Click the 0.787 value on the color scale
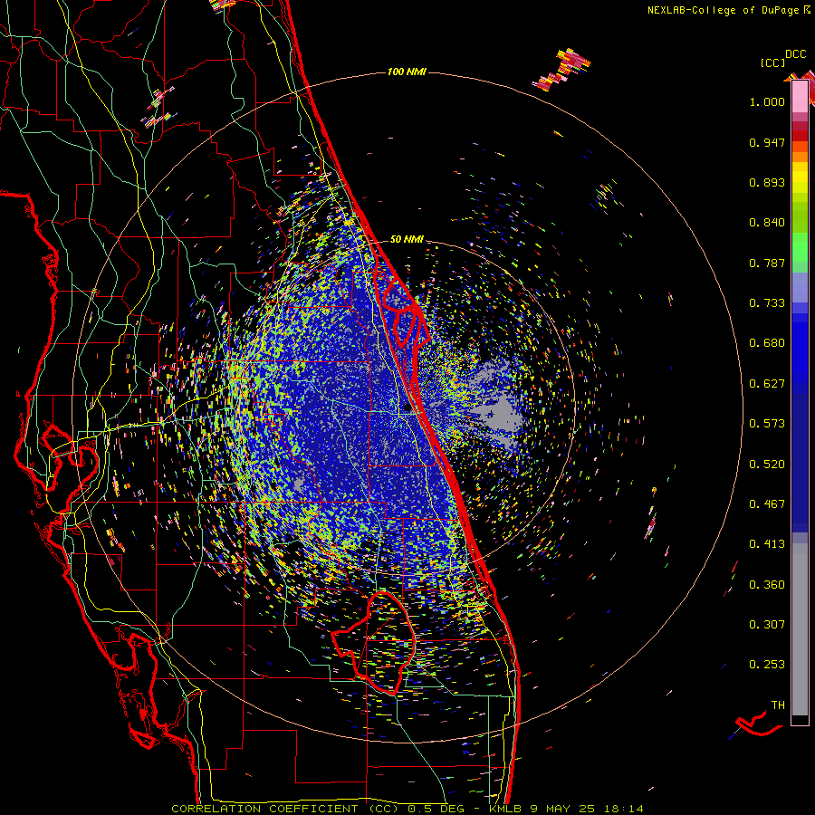 pyautogui.click(x=767, y=263)
